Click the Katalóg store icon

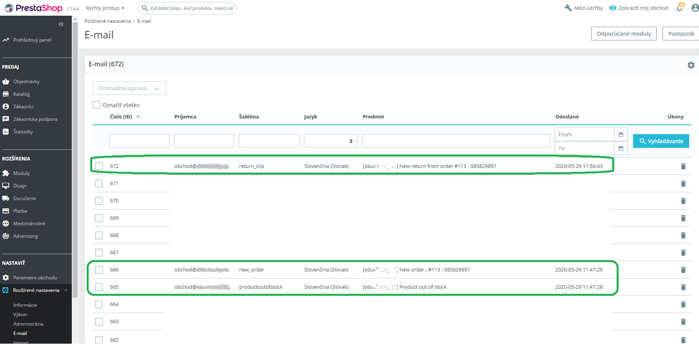(5, 94)
